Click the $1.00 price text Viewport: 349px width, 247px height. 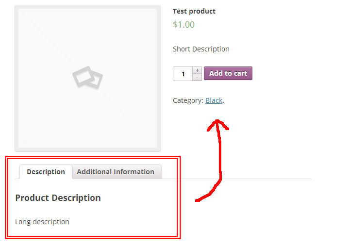183,24
